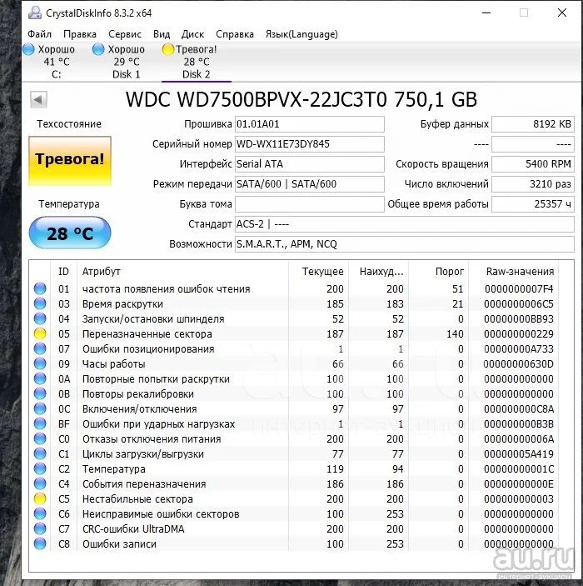Click blue status icon for Температура attribute C2

click(40, 469)
